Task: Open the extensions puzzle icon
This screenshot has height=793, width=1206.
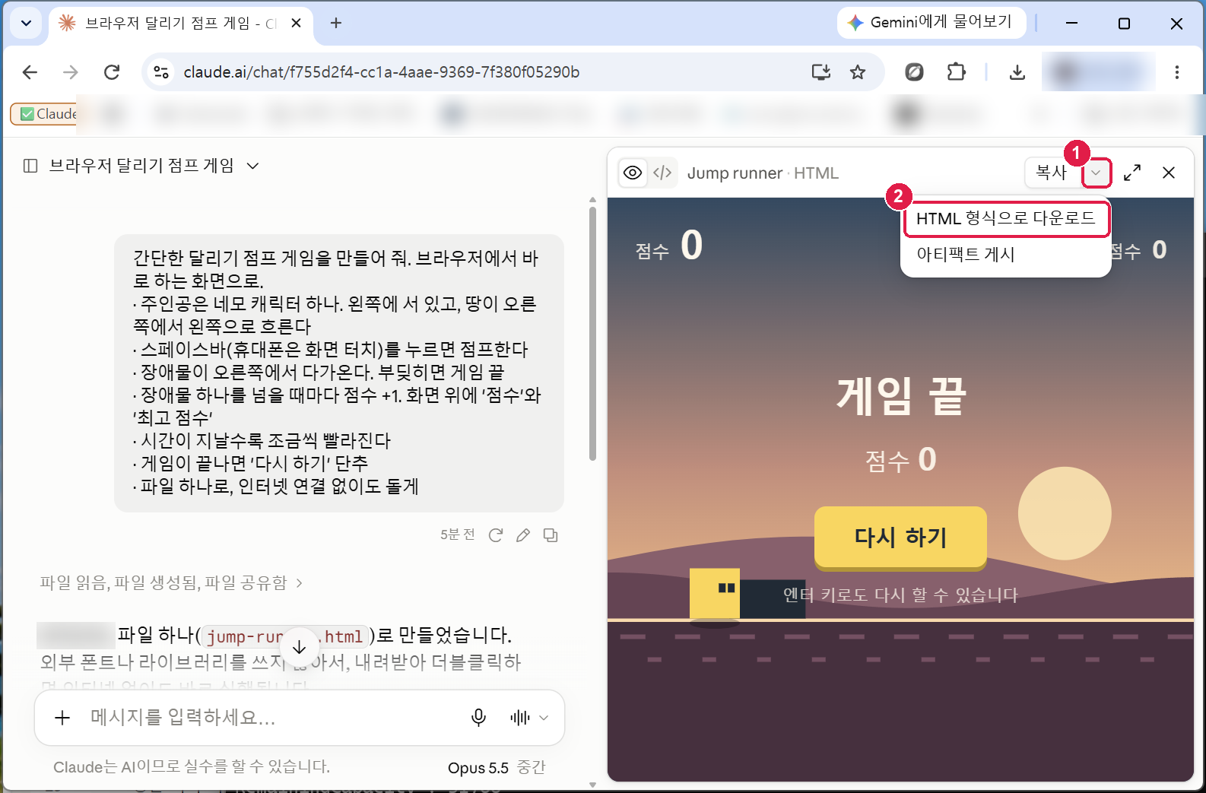Action: [x=956, y=72]
